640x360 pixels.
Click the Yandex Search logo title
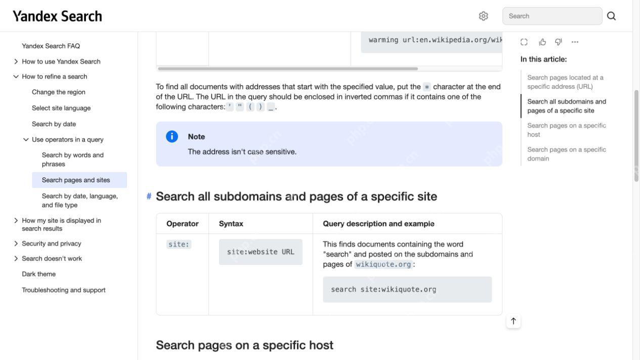pos(57,16)
